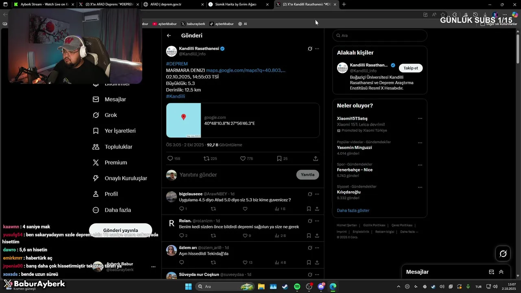Open the Google map preview thumbnail
Image resolution: width=521 pixels, height=293 pixels.
point(184,120)
